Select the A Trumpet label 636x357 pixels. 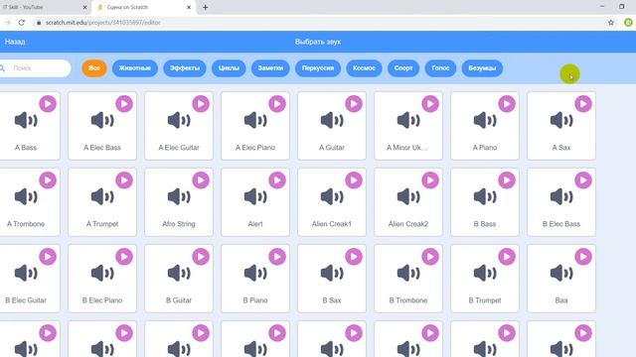(102, 224)
